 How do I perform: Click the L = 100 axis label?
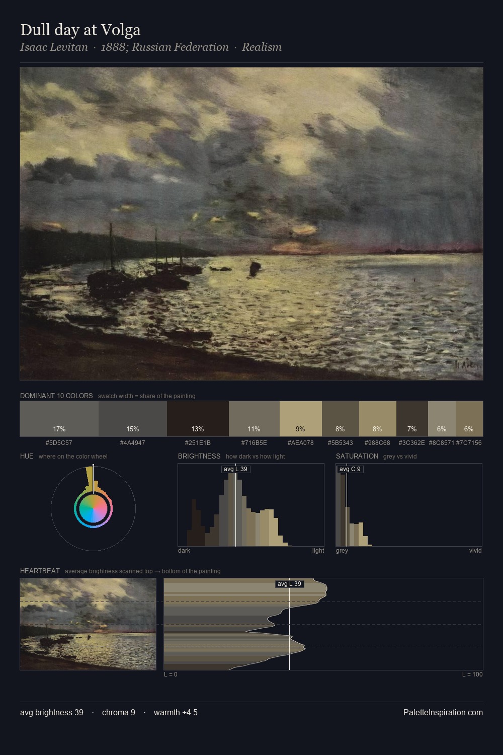(472, 674)
